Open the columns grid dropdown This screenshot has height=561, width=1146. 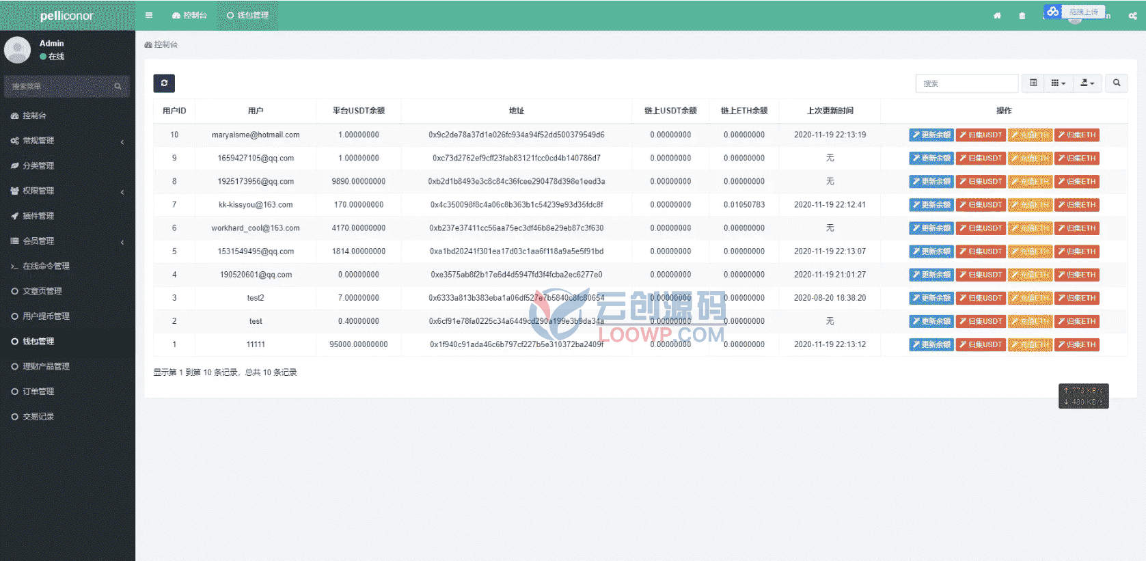[1059, 83]
